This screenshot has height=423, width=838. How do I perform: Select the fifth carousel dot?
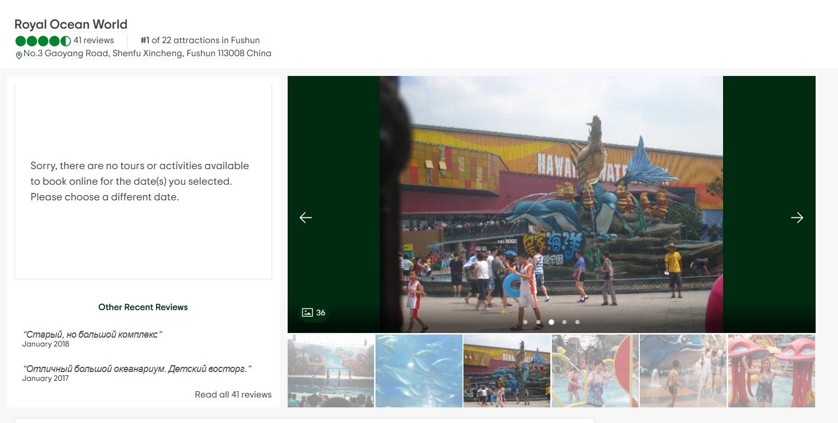(x=577, y=322)
